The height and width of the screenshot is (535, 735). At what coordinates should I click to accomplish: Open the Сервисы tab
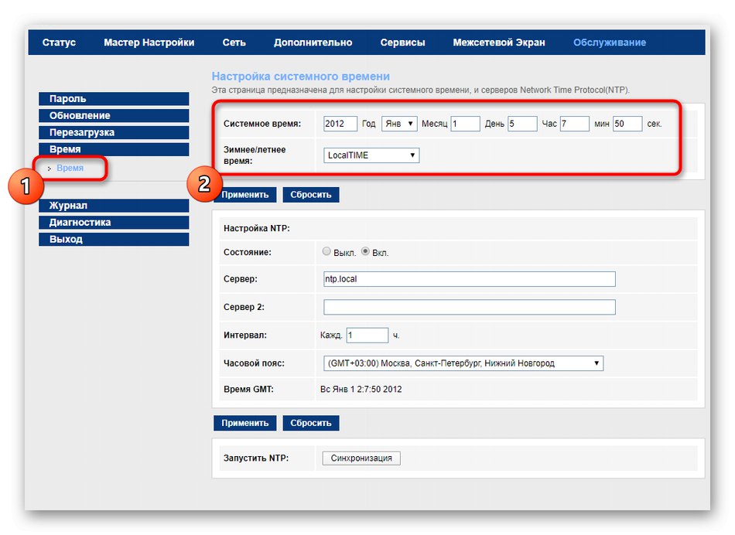tap(402, 43)
